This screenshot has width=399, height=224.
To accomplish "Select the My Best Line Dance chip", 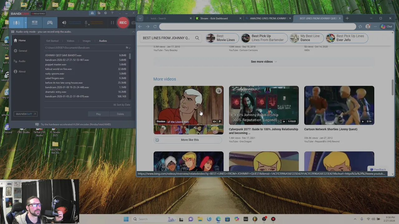I will (x=307, y=38).
